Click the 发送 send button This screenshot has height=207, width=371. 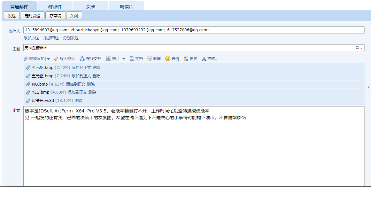click(12, 16)
